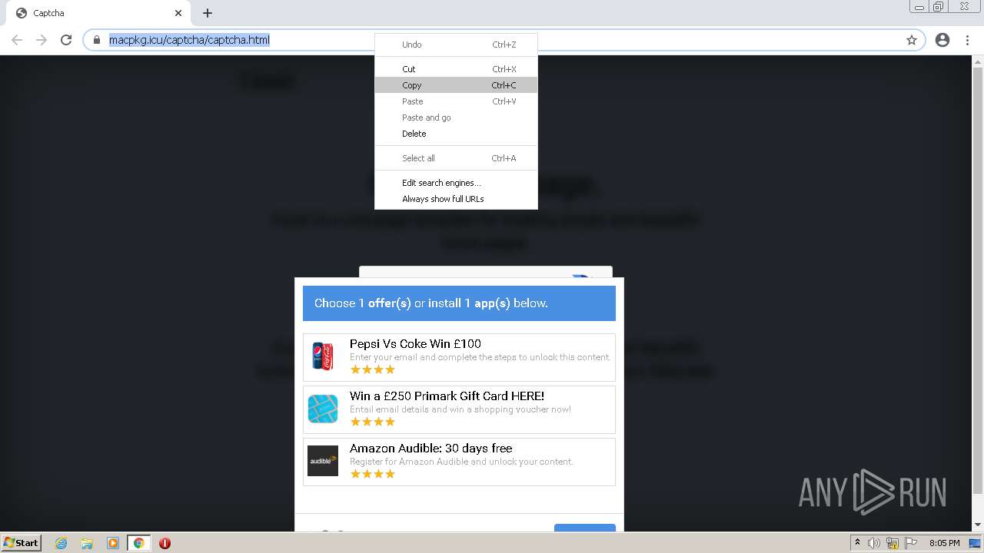Image resolution: width=984 pixels, height=553 pixels.
Task: Click the Audible logo icon
Action: 323,461
